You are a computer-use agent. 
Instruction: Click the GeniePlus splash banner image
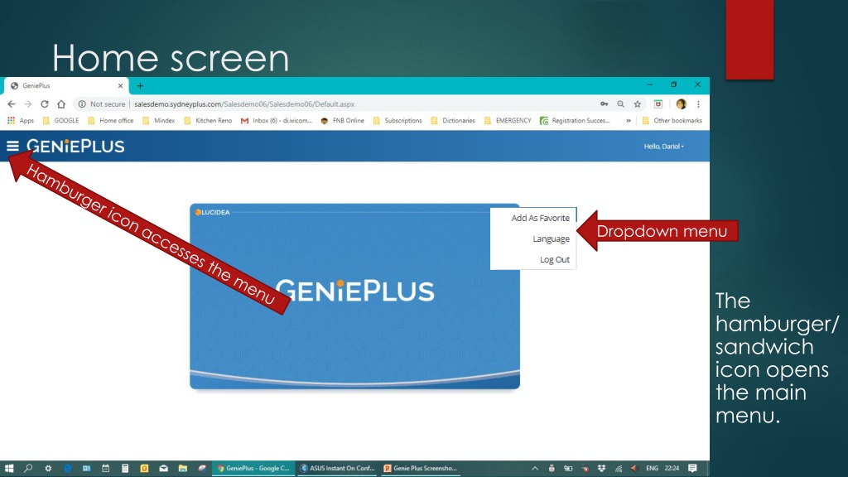click(354, 296)
